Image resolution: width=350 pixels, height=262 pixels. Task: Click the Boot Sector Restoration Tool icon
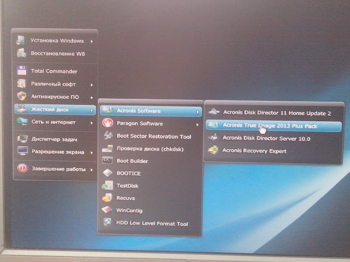pyautogui.click(x=108, y=135)
